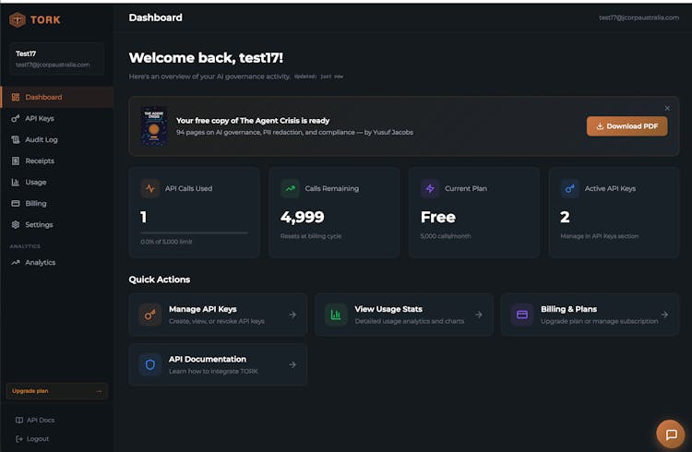The height and width of the screenshot is (452, 692).
Task: Click the API Calls Used progress bar
Action: [194, 233]
